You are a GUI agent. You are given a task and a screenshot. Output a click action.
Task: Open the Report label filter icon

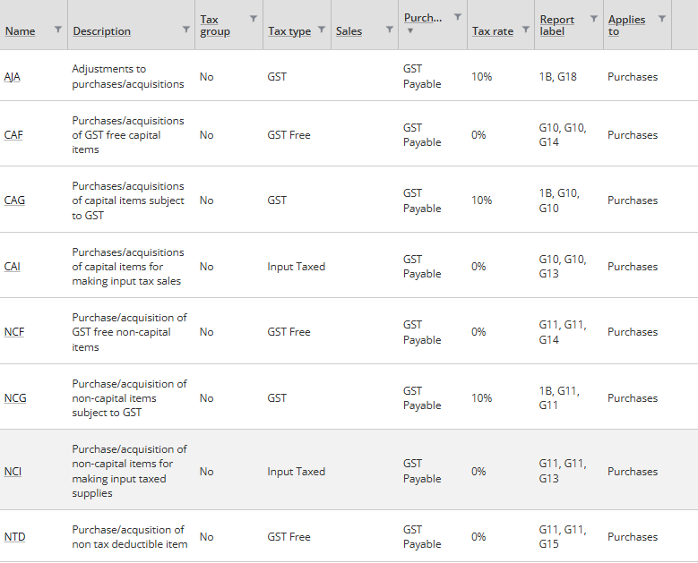[593, 19]
